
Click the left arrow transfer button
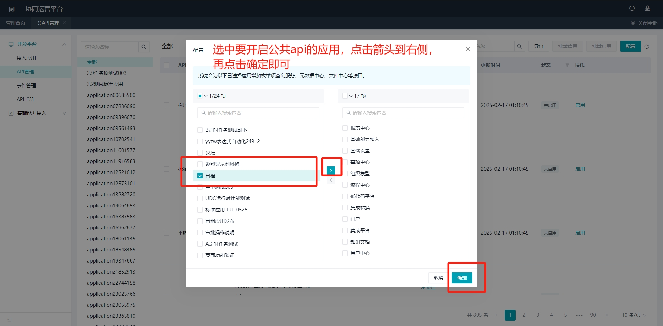pyautogui.click(x=330, y=180)
